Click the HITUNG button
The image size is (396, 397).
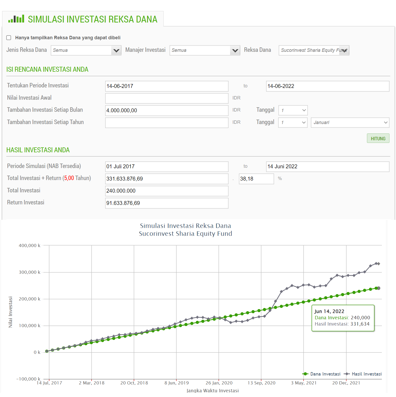378,138
